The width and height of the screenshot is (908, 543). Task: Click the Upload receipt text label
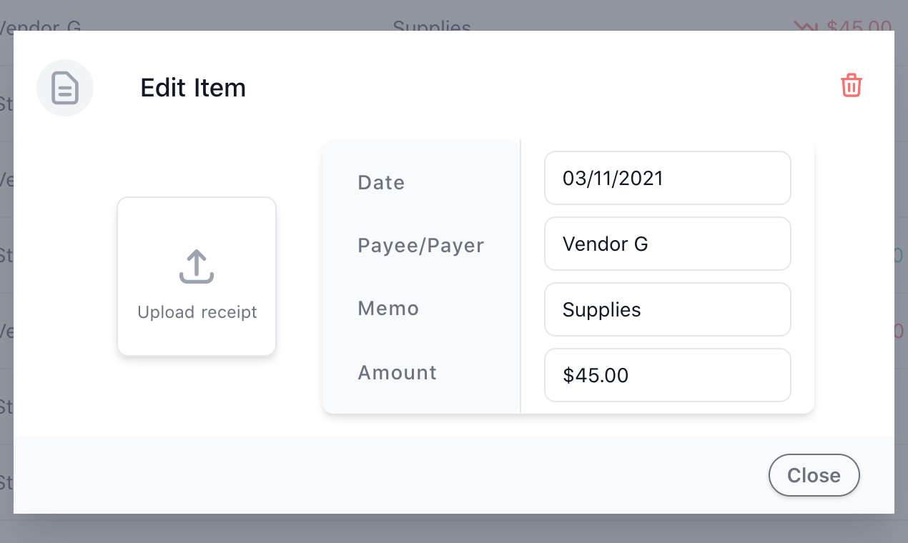pos(197,312)
